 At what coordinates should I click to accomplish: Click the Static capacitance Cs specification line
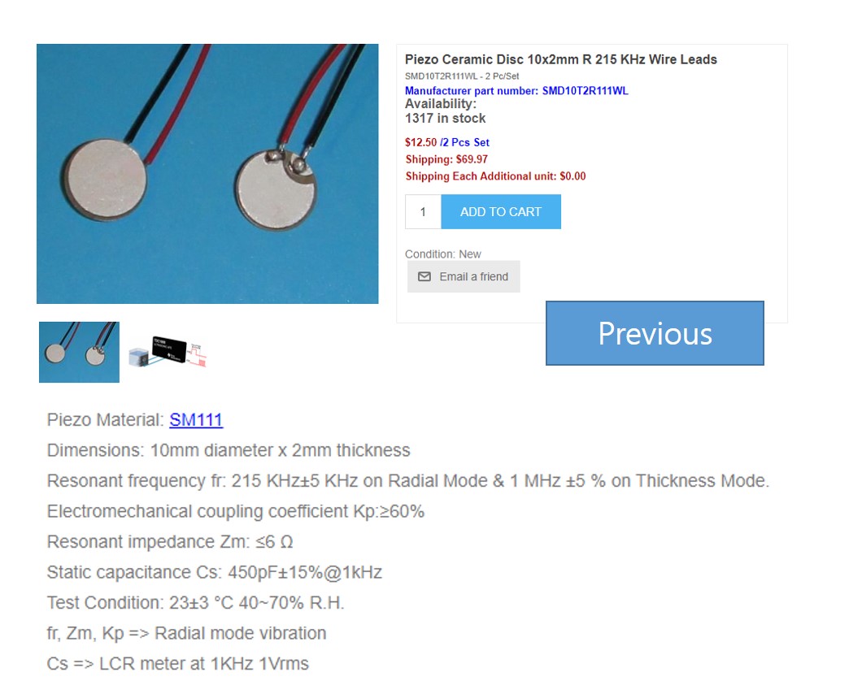[x=215, y=572]
